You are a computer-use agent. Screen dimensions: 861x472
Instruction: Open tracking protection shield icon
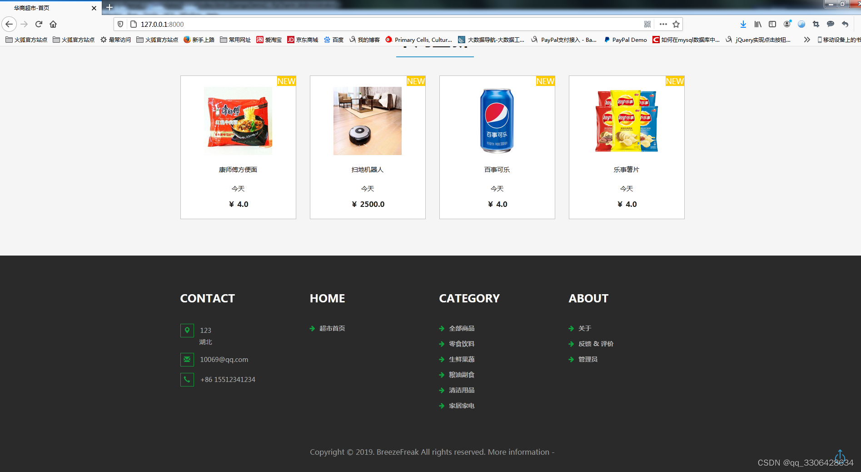click(120, 24)
